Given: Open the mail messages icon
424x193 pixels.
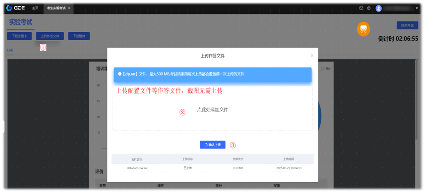Looking at the screenshot, I should pos(361,8).
